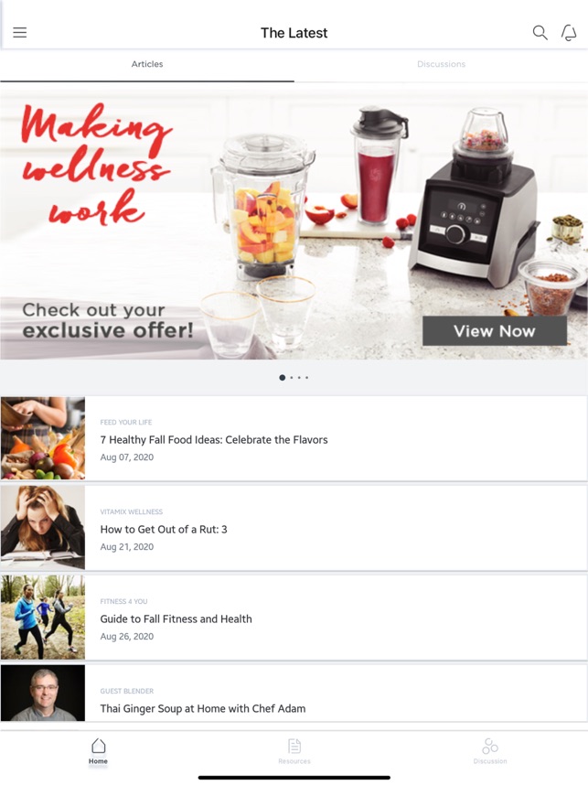The width and height of the screenshot is (588, 785).
Task: Open the Resources document icon
Action: (x=294, y=746)
